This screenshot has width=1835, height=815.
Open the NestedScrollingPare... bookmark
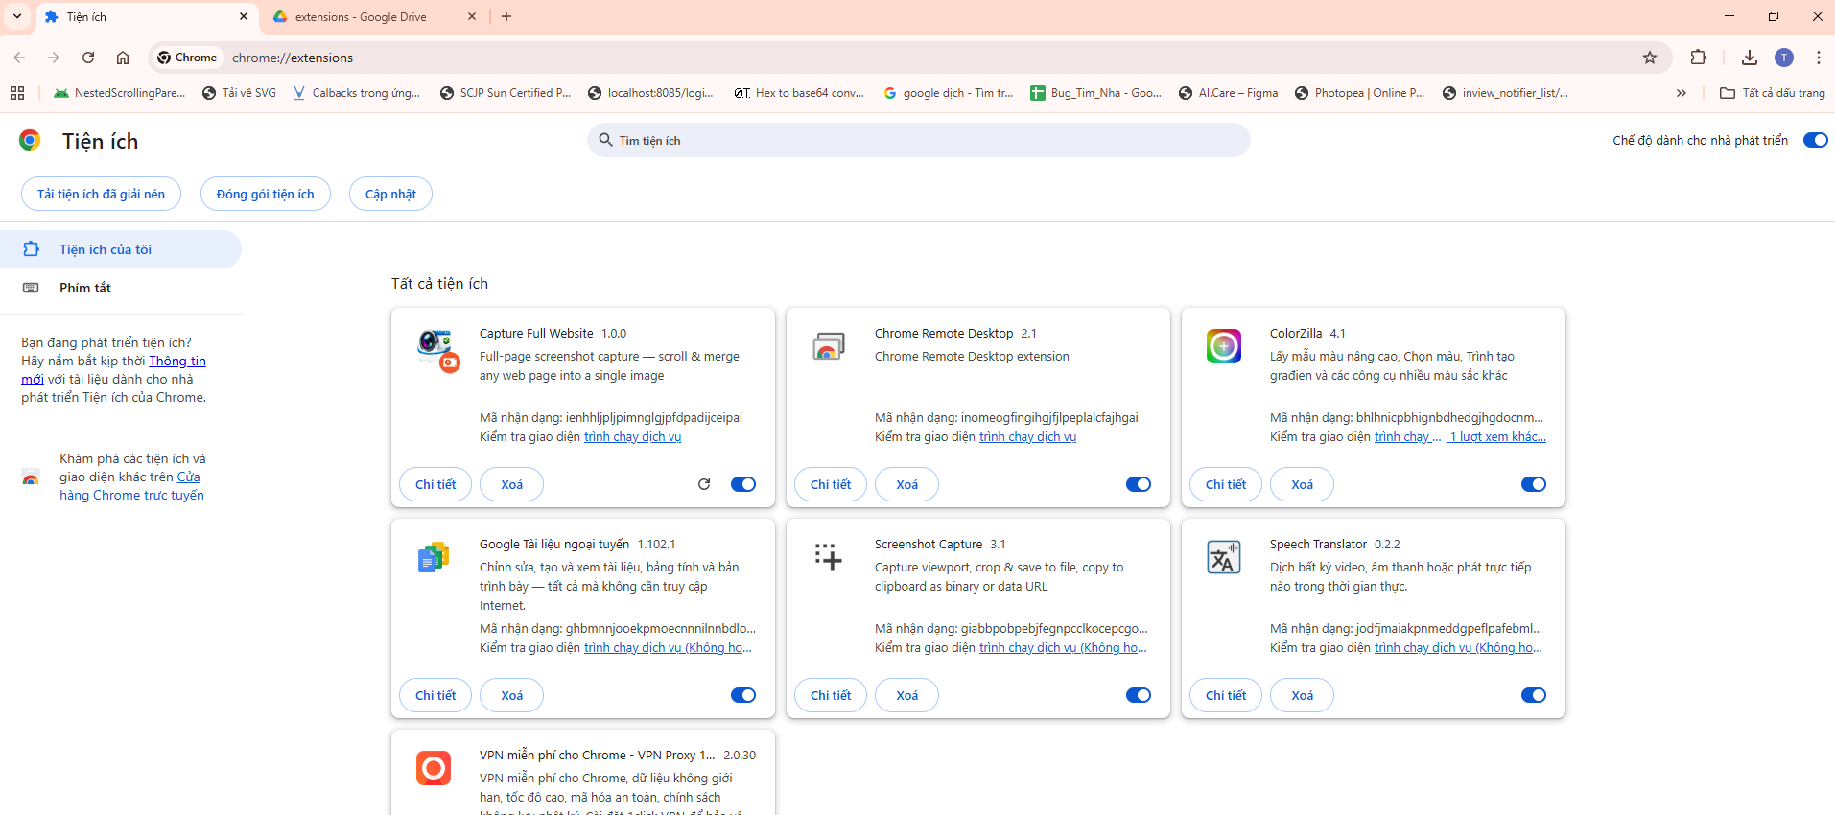pyautogui.click(x=120, y=93)
